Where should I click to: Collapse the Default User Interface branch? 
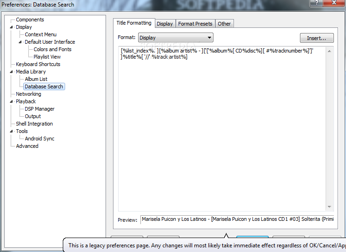click(x=20, y=42)
